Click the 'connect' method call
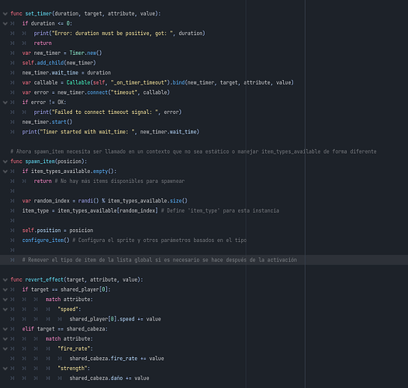 (x=97, y=92)
